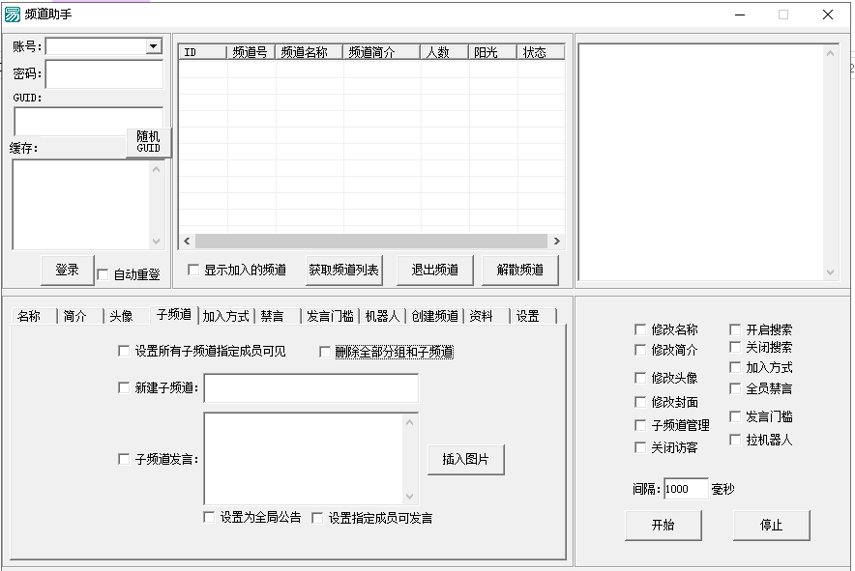Click the 频道名称 column header

tap(310, 52)
